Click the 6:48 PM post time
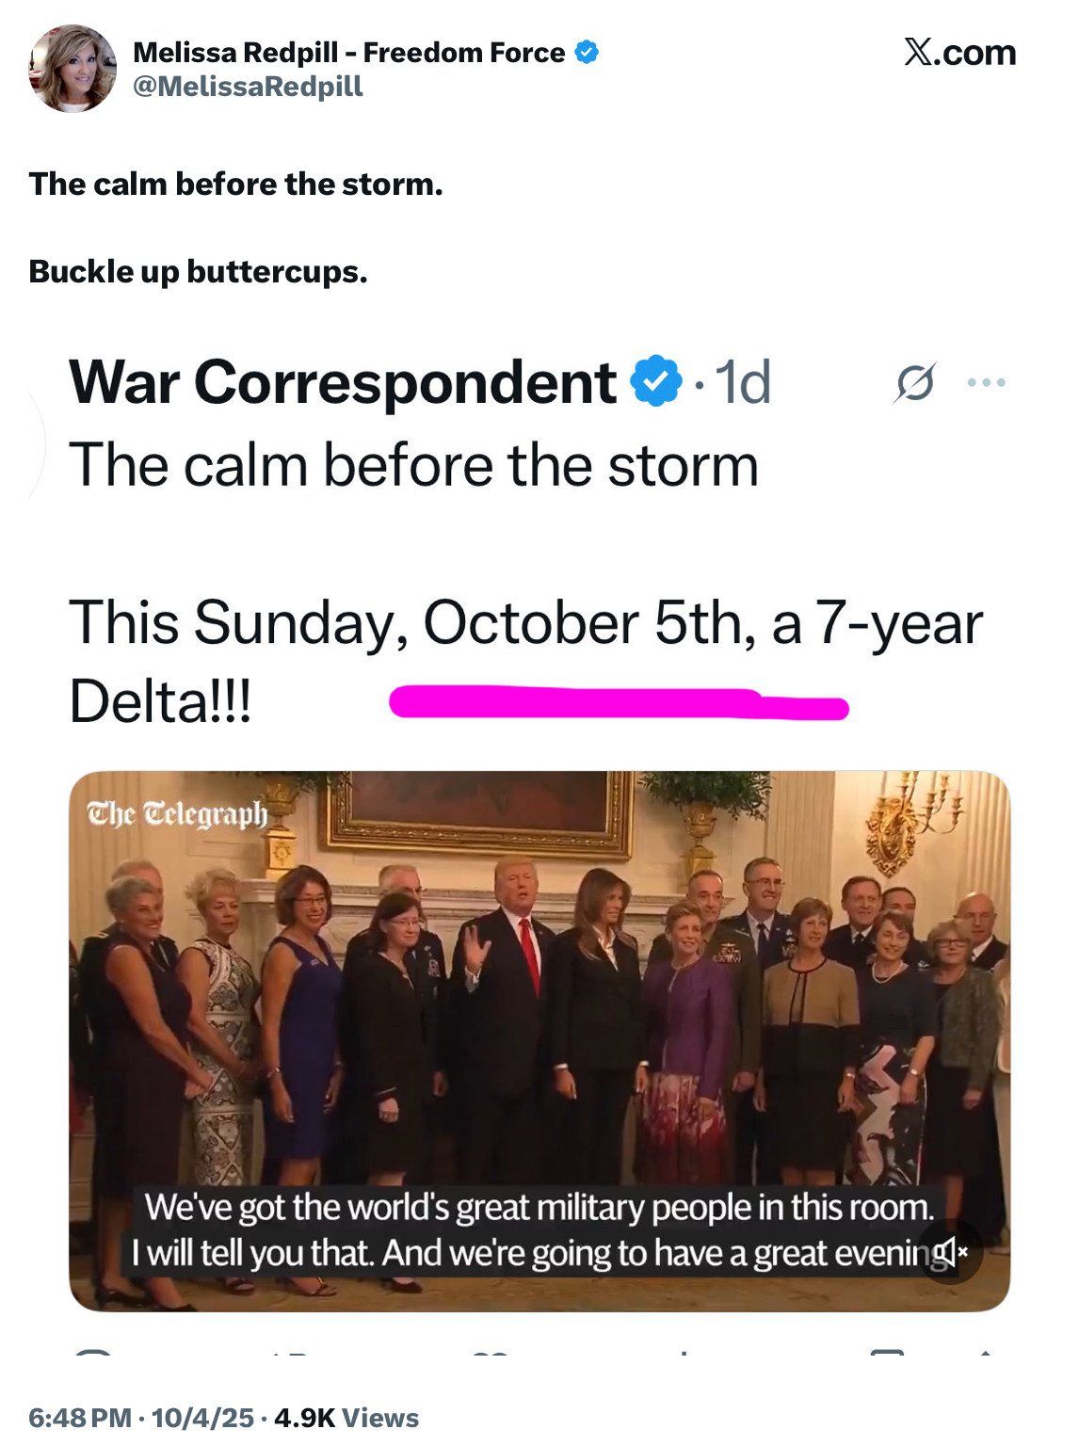The height and width of the screenshot is (1445, 1079). coord(80,1418)
